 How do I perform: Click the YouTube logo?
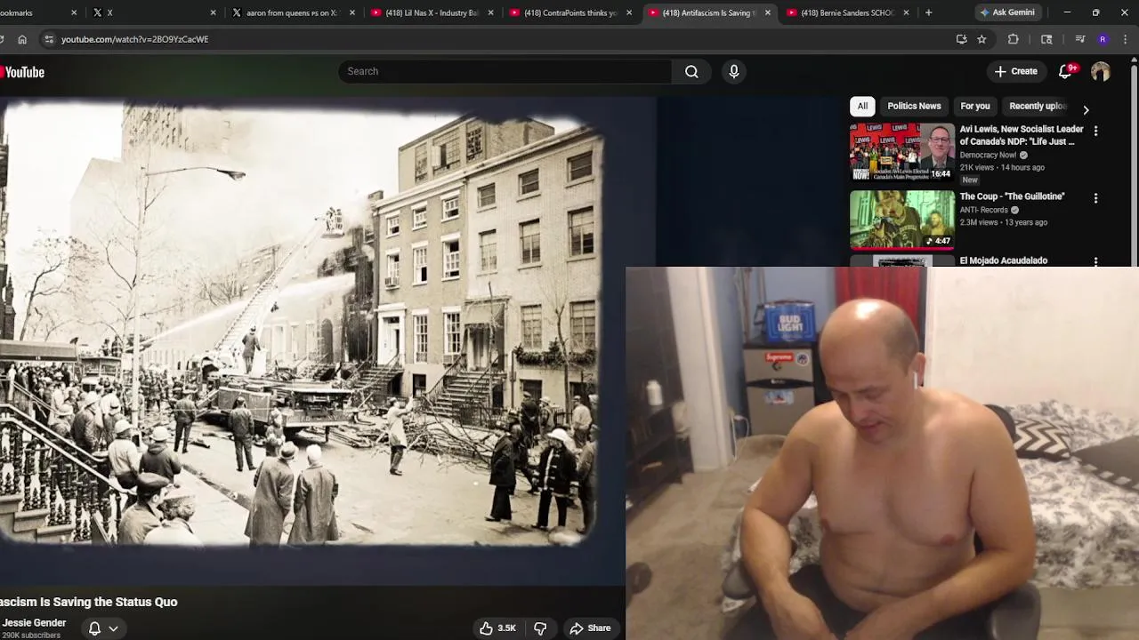pos(22,72)
